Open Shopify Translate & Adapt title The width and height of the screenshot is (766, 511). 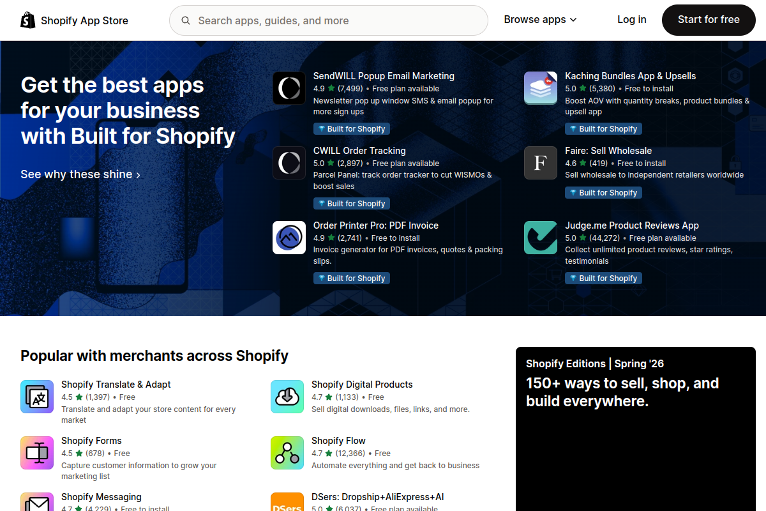click(x=116, y=385)
